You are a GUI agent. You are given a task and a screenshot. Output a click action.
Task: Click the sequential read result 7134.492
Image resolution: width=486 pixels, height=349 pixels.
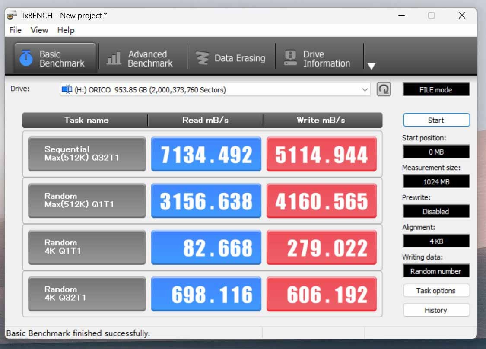click(x=206, y=154)
